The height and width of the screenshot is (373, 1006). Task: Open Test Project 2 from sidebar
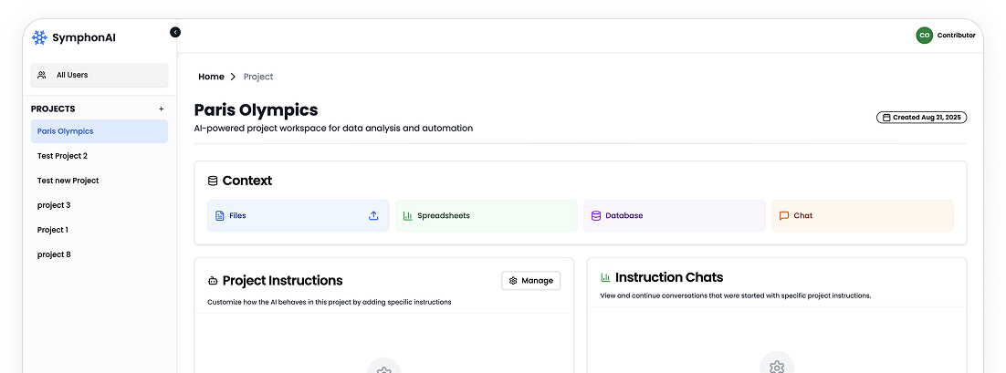point(62,156)
